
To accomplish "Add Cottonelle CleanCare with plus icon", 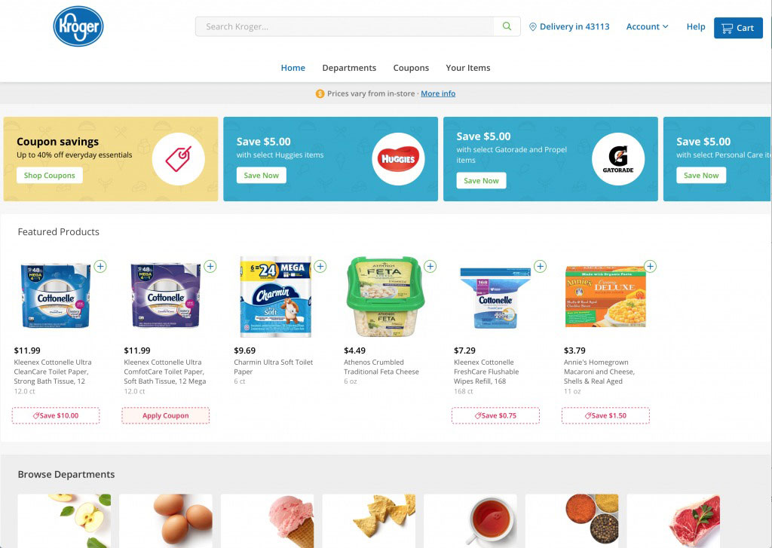I will [100, 266].
